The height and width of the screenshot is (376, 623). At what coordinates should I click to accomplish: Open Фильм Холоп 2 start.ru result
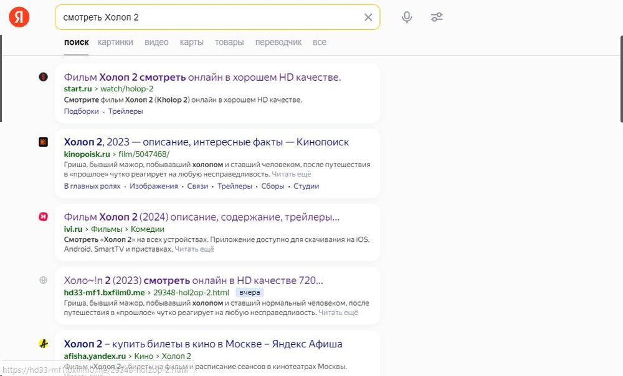click(x=202, y=77)
